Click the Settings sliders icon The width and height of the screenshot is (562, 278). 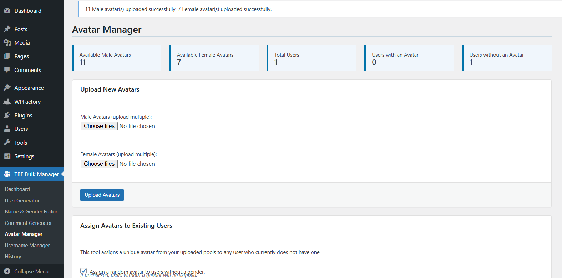(x=7, y=156)
